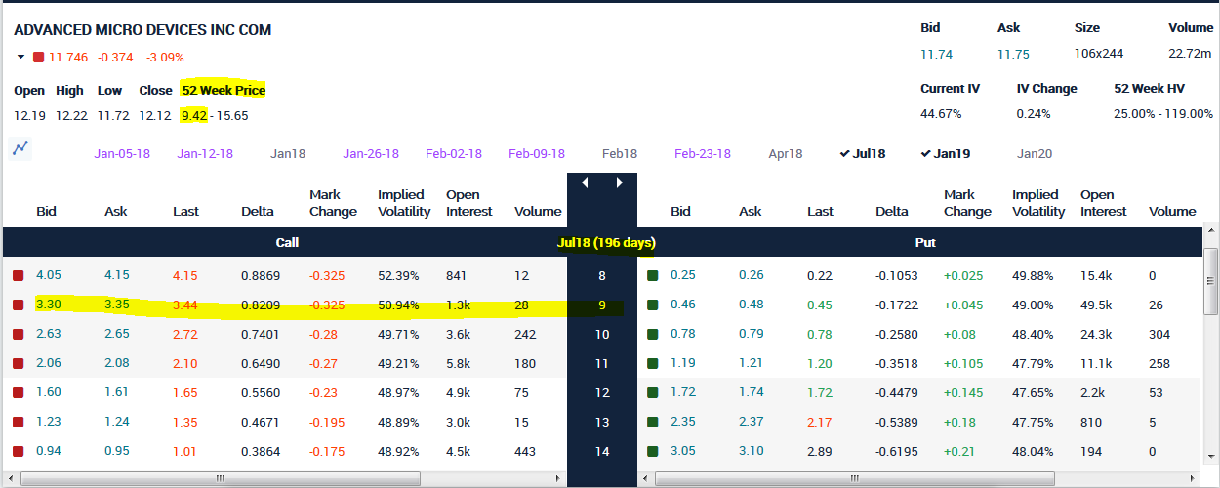
Task: Click the red call marker for strike 11
Action: click(19, 364)
